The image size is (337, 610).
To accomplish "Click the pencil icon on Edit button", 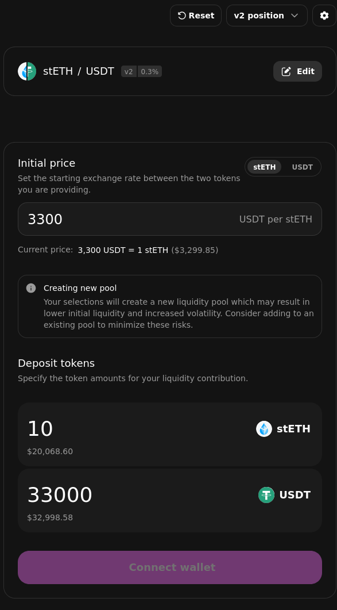I will click(286, 72).
